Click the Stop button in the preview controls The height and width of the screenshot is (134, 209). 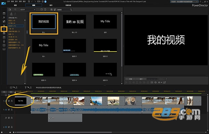click(x=130, y=83)
